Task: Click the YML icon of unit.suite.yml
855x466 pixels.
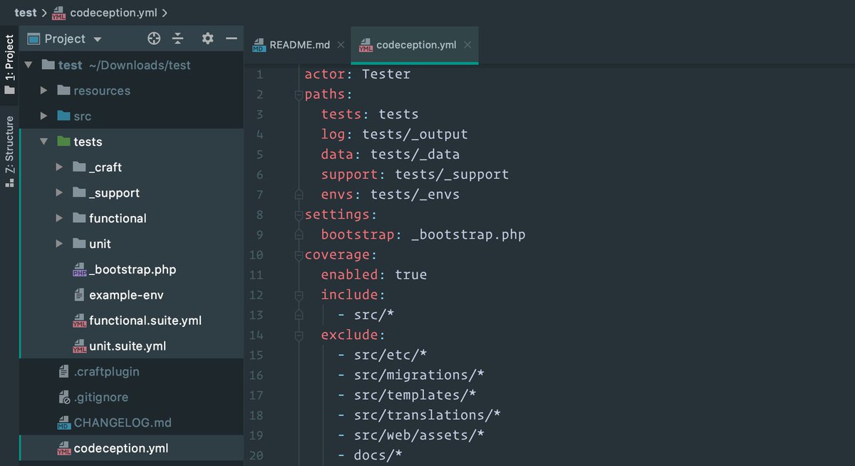Action: (x=79, y=346)
